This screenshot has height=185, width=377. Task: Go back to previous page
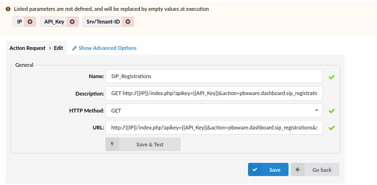(315, 169)
